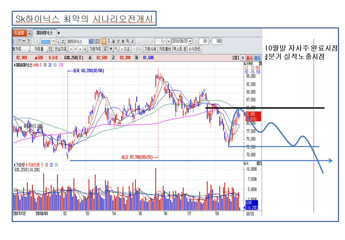Open the 도움말 help menu
The height and width of the screenshot is (240, 345).
pyautogui.click(x=19, y=33)
